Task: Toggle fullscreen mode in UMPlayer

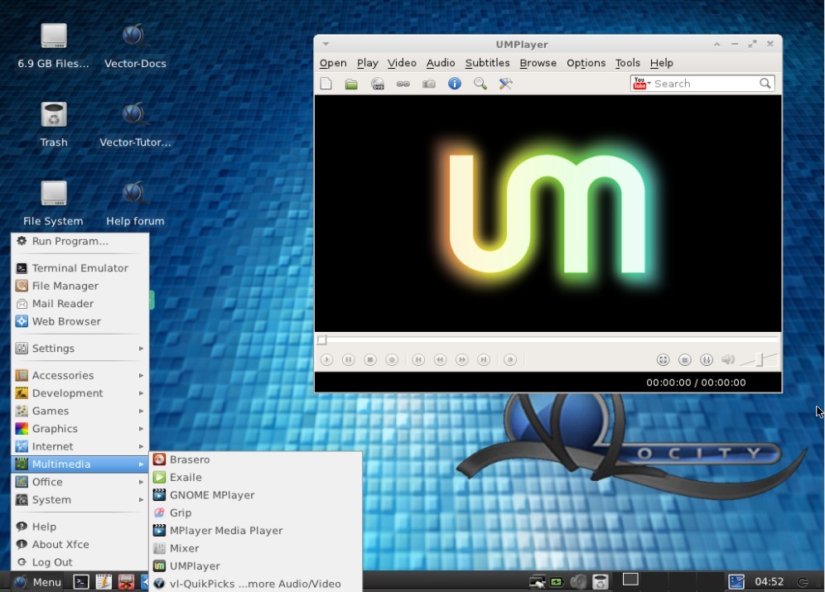Action: 663,359
